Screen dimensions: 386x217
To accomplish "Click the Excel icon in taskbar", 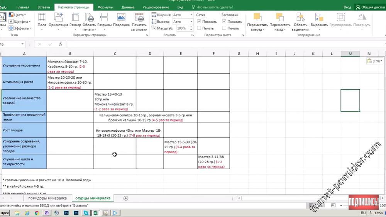I will coord(95,213).
